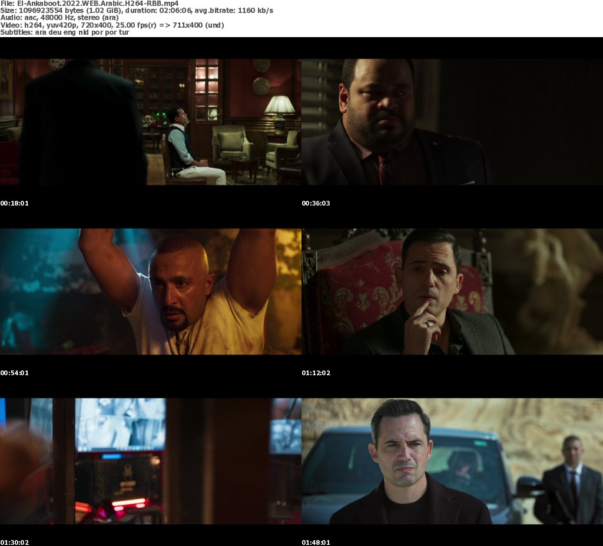
Task: Click the 01:48:01 timestamp label
Action: pos(316,542)
